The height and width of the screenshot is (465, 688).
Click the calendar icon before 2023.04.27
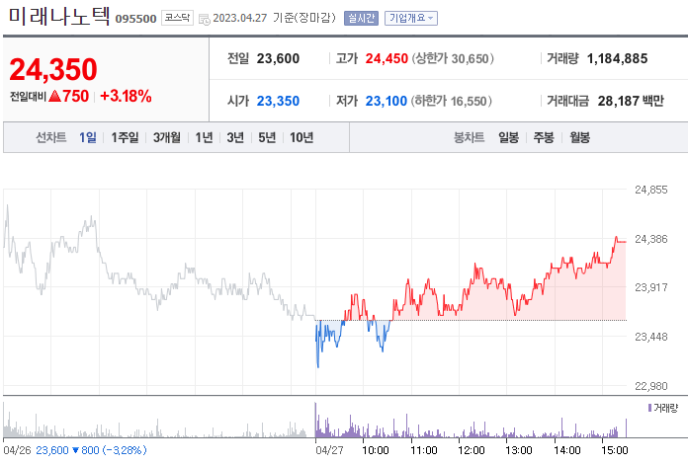204,19
